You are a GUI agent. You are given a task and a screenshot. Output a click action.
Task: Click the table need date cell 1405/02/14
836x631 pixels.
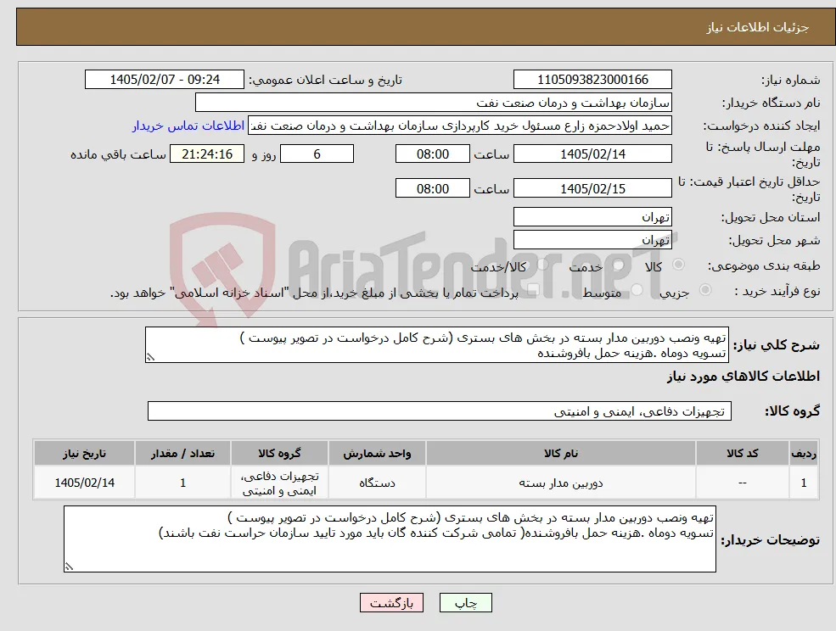pos(84,483)
